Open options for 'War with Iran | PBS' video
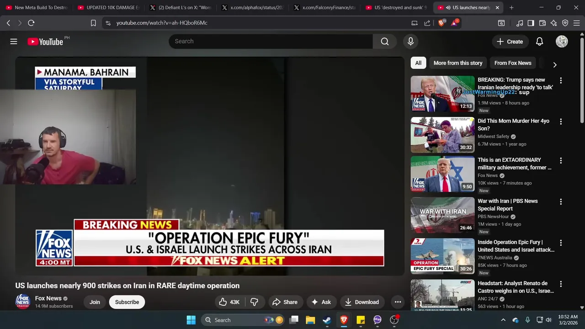This screenshot has width=585, height=329. tap(561, 202)
